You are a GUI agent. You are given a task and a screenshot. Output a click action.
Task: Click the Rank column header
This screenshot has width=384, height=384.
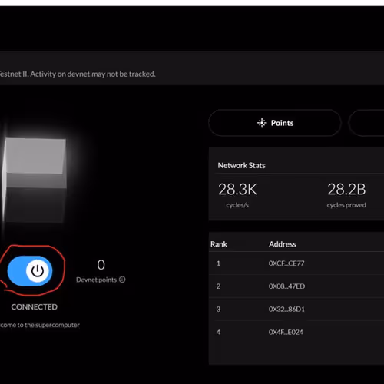pos(219,244)
